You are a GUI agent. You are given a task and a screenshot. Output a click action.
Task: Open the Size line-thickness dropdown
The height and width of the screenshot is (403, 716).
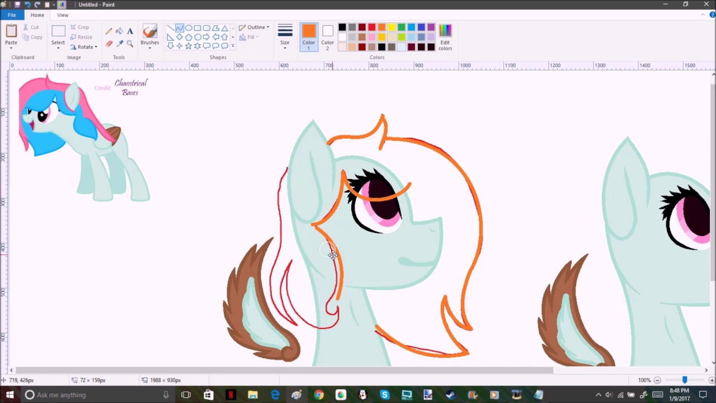pyautogui.click(x=285, y=37)
